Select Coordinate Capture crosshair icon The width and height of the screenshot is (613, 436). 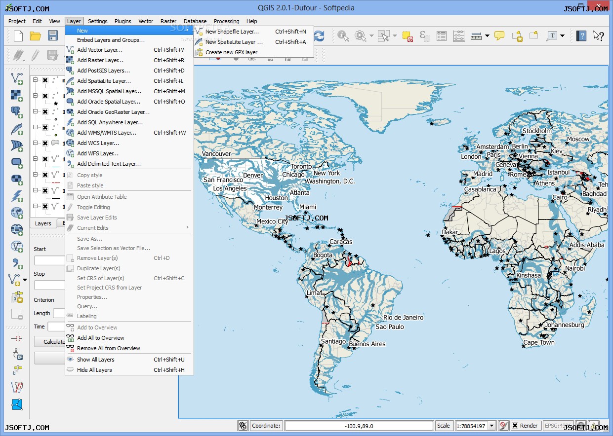(17, 337)
